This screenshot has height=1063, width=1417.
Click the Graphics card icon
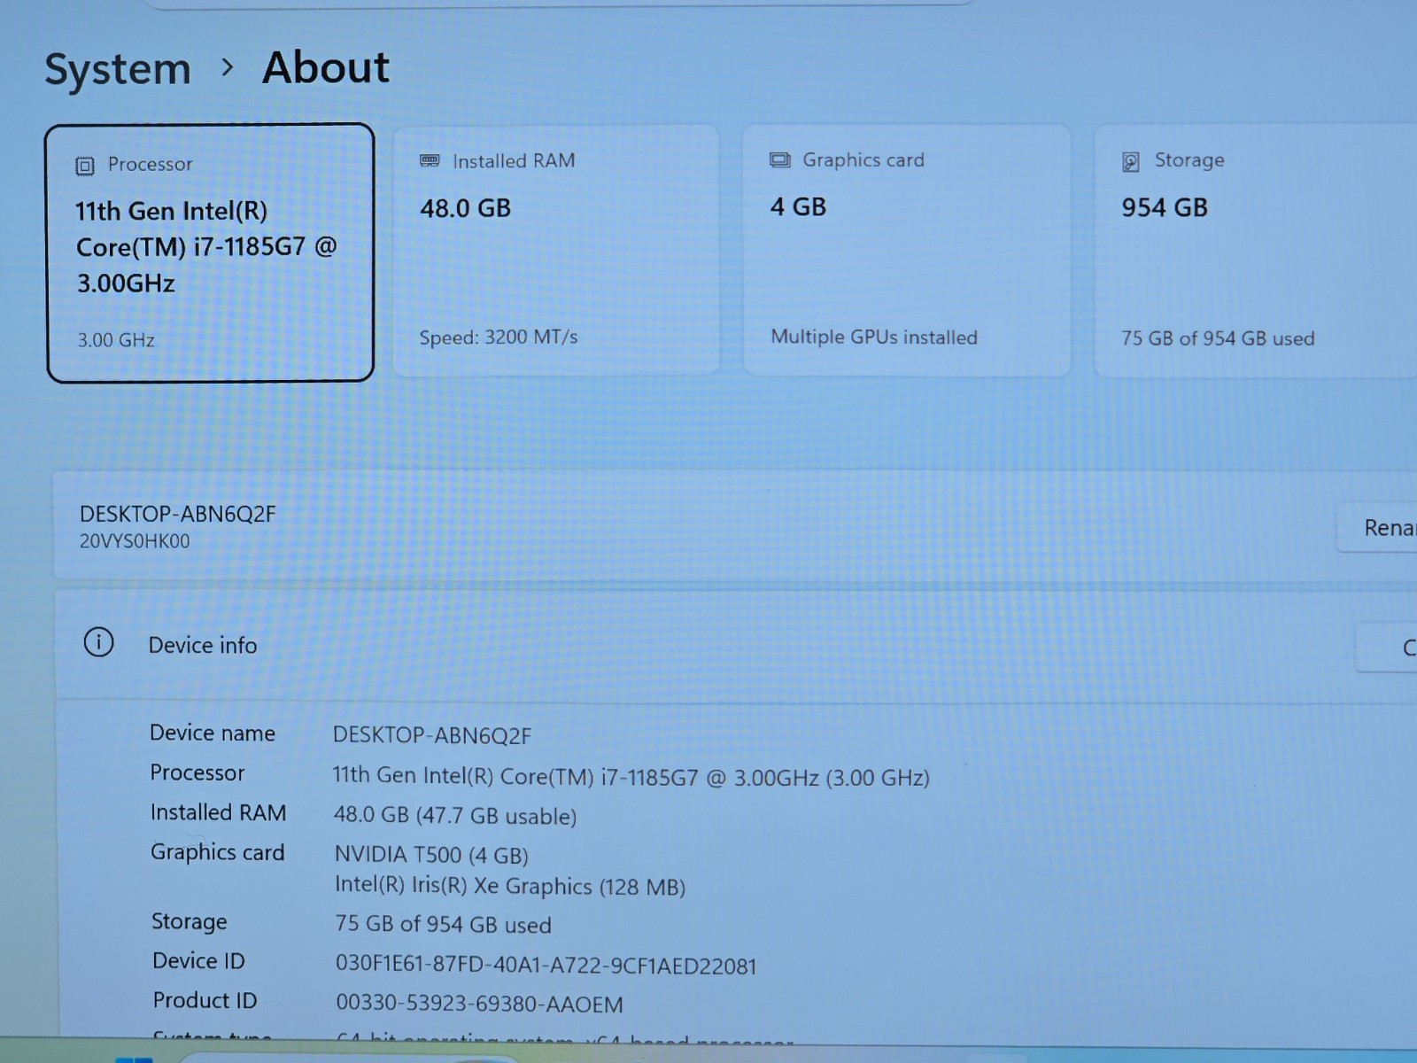tap(779, 159)
